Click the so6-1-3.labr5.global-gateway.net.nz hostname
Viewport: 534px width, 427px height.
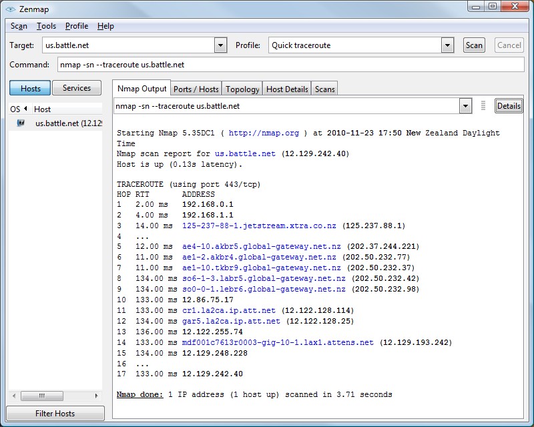(x=264, y=278)
